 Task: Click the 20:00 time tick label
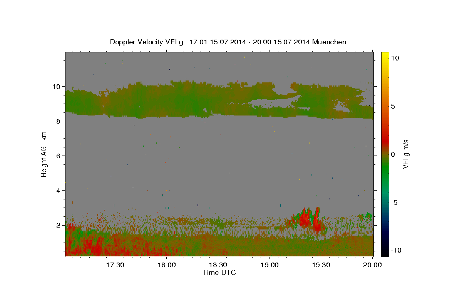373,265
